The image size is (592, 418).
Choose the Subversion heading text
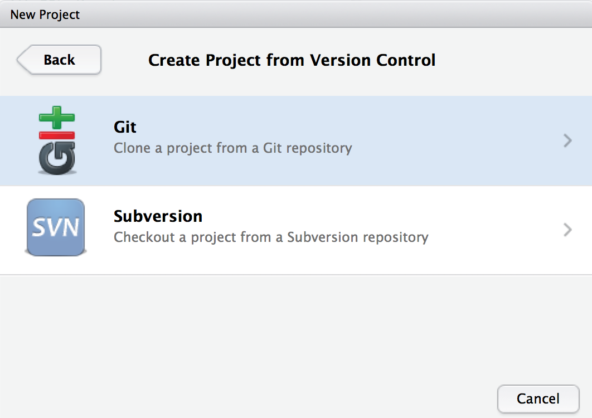[x=158, y=216]
